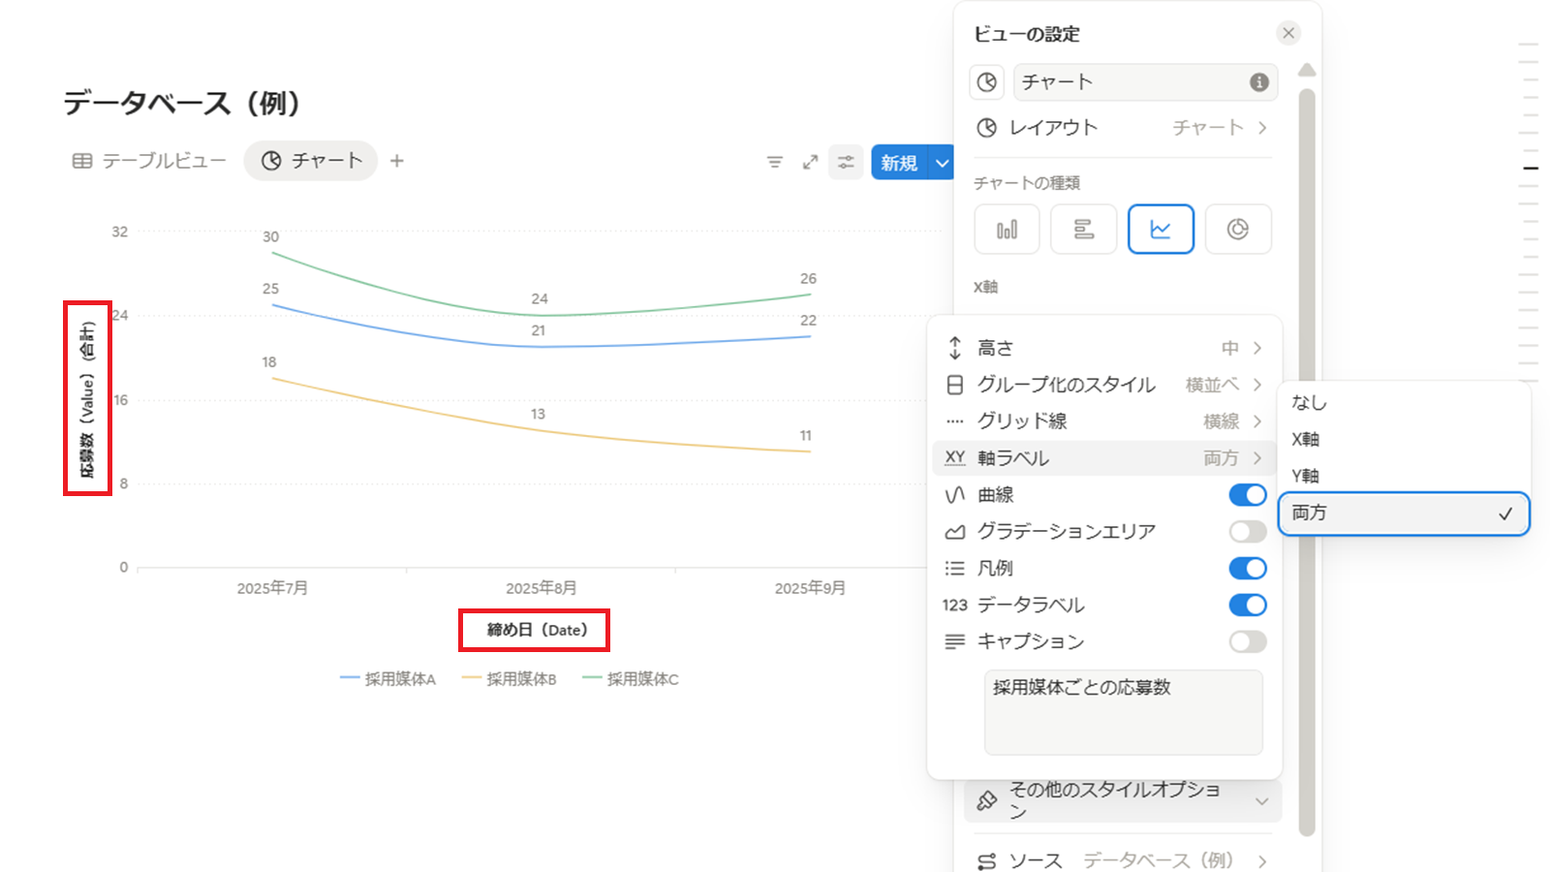Click the expand full-screen arrows icon
Image resolution: width=1550 pixels, height=872 pixels.
pos(810,162)
